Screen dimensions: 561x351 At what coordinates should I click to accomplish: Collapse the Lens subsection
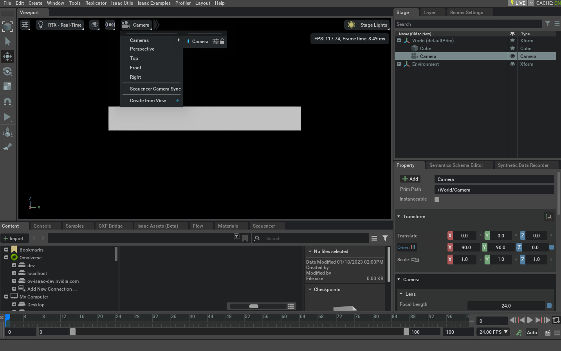point(401,294)
